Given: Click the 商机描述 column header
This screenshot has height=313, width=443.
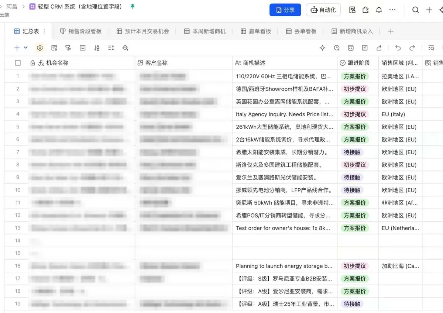Looking at the screenshot, I should tap(285, 63).
